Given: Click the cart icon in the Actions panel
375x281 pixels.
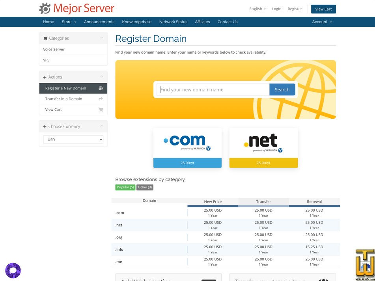Looking at the screenshot, I should click(x=101, y=110).
